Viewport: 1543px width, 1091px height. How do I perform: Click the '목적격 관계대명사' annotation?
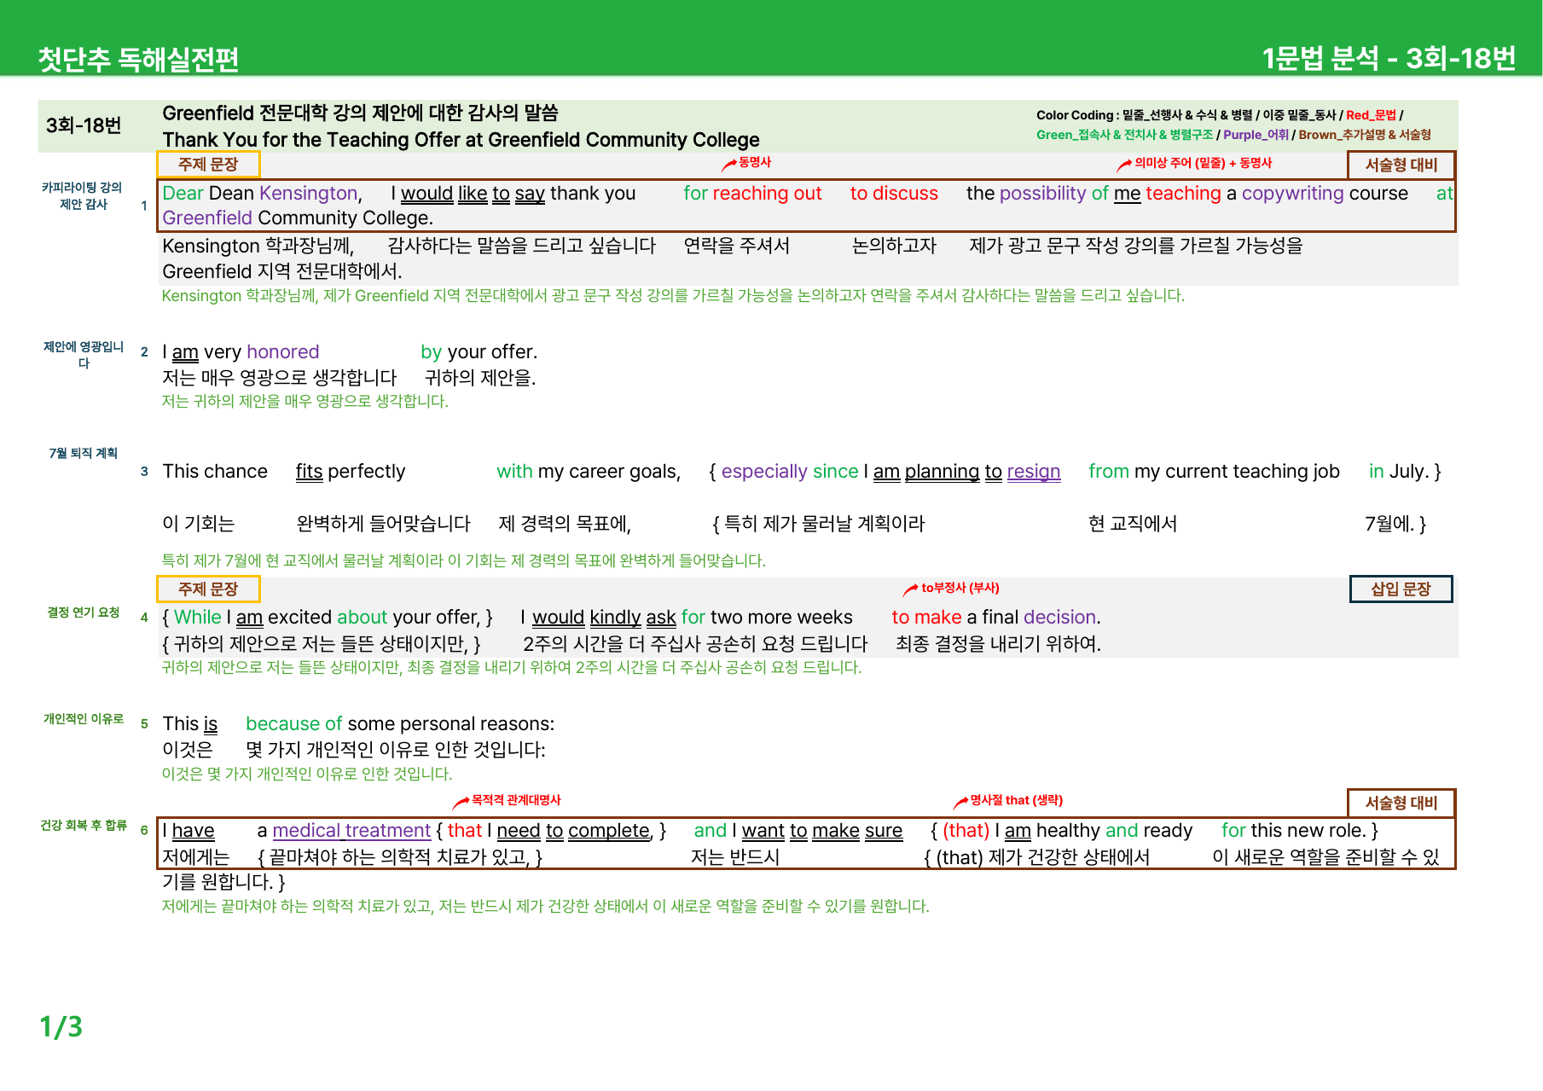(x=516, y=800)
